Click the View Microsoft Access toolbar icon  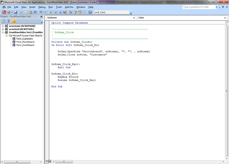coord(4,12)
